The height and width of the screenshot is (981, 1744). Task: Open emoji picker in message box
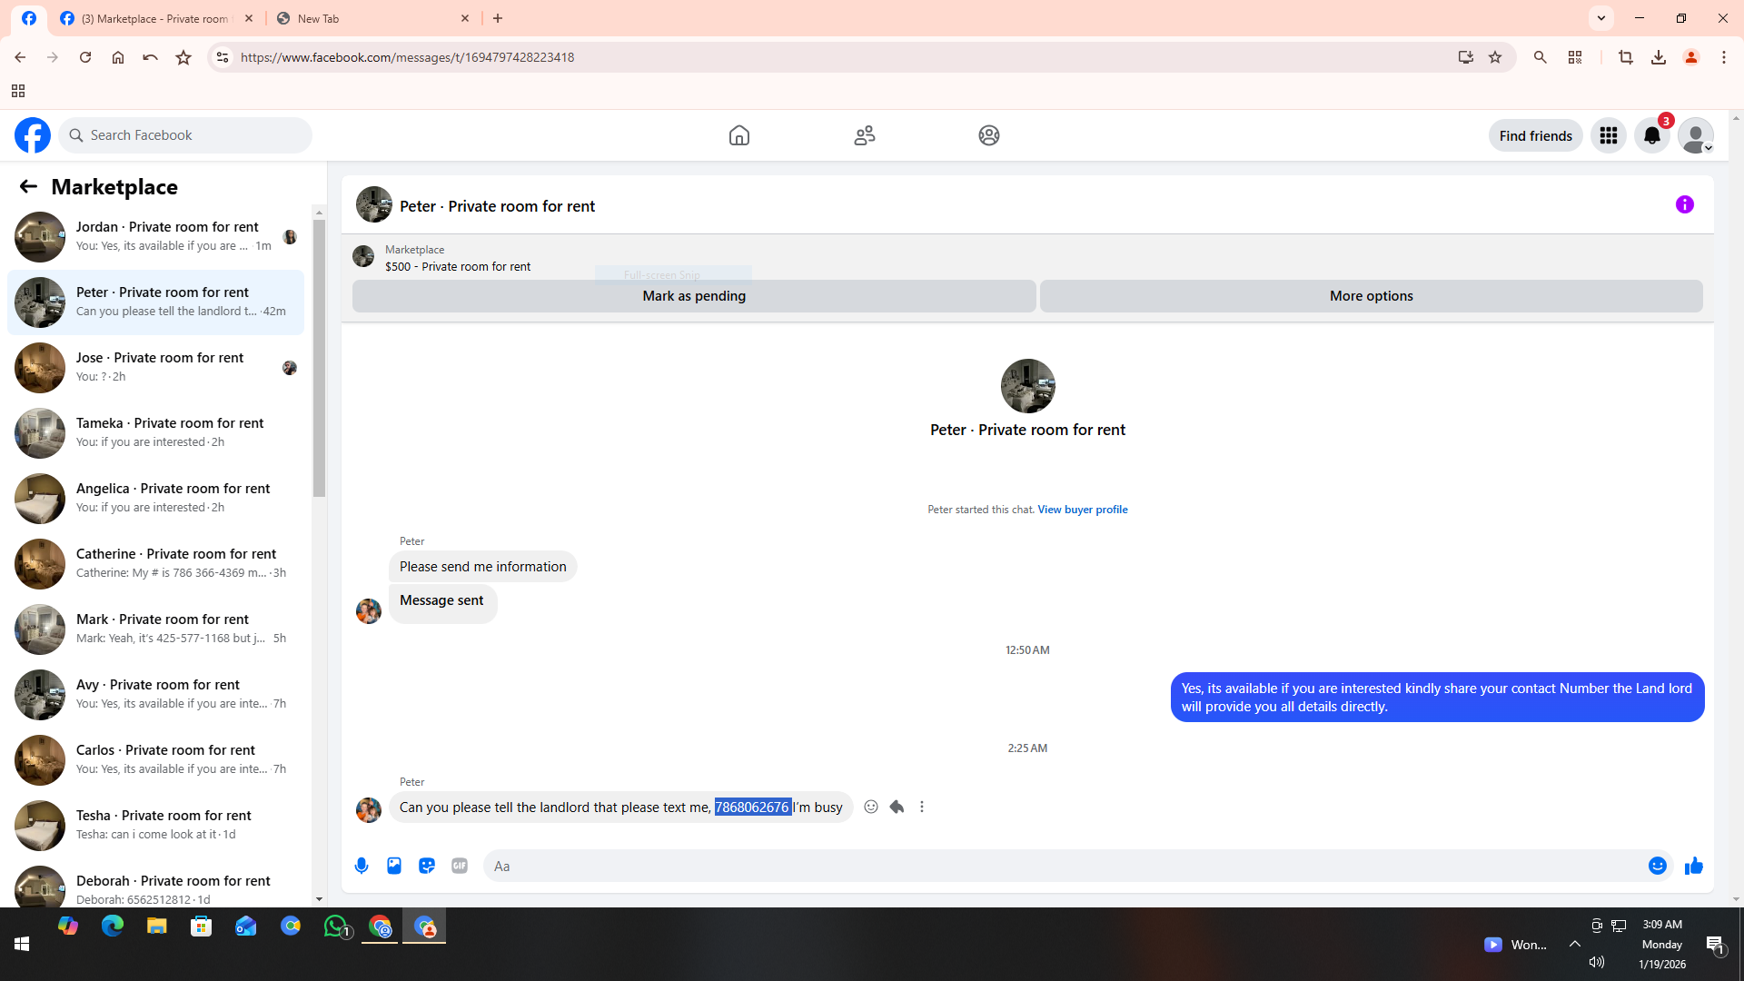coord(1658,866)
